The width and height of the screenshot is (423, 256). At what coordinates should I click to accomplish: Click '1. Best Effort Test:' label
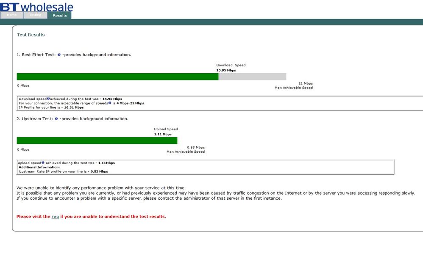(x=36, y=55)
